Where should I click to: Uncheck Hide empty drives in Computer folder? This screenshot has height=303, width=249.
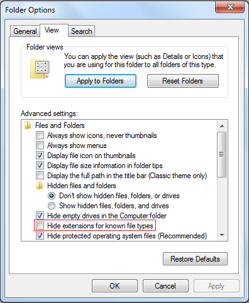click(x=40, y=216)
